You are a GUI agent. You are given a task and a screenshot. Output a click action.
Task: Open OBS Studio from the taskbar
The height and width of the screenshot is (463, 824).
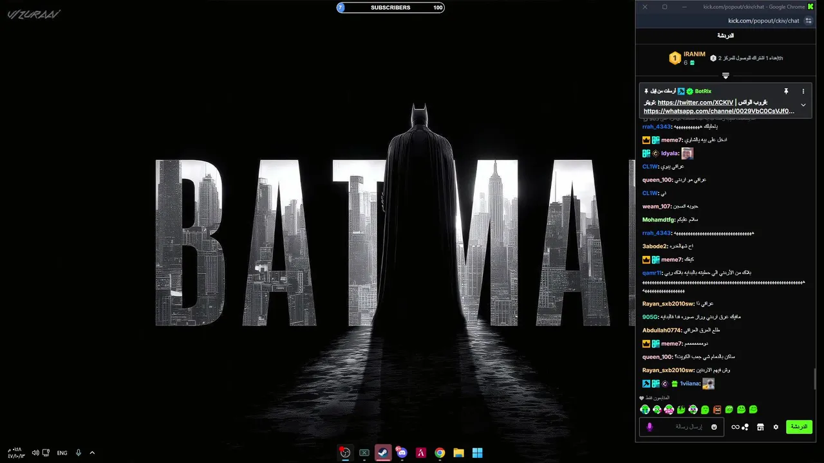pos(345,453)
